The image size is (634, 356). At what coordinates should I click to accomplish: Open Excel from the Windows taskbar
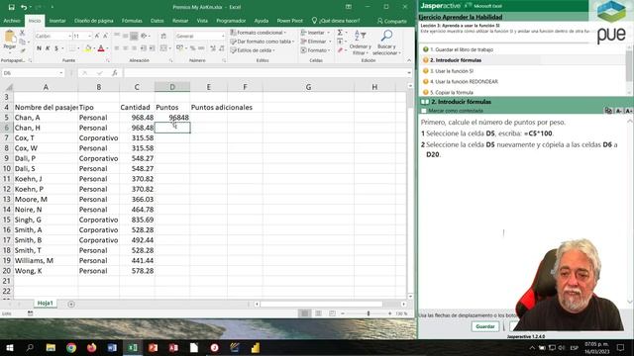tap(133, 347)
